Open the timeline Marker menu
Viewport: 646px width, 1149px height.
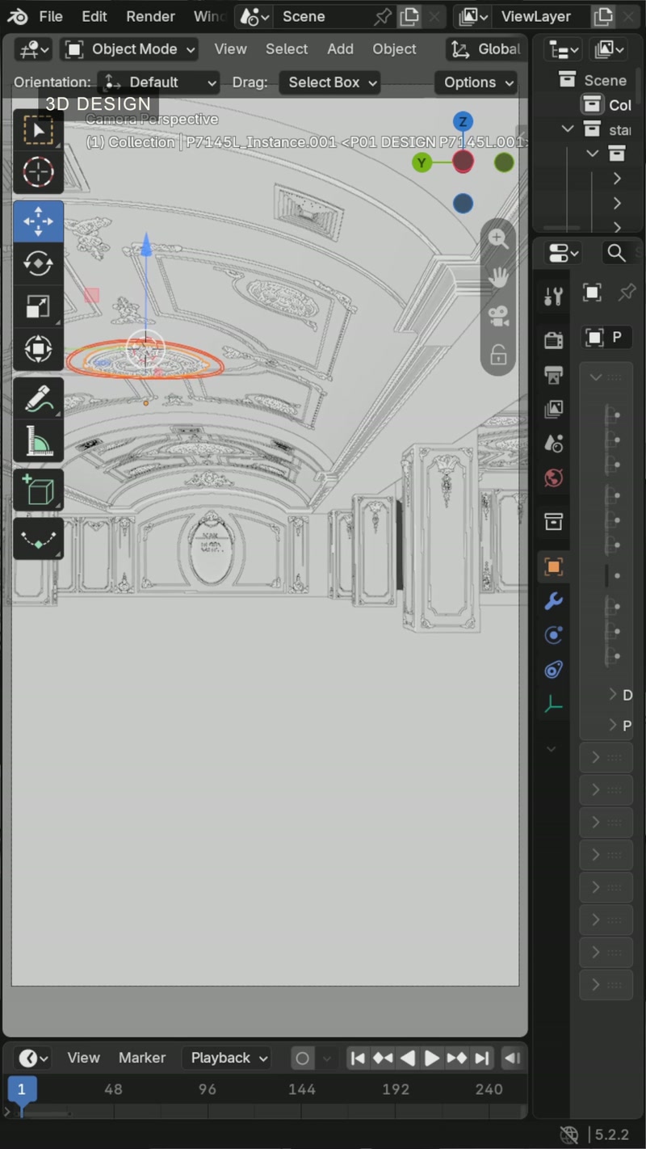(142, 1058)
